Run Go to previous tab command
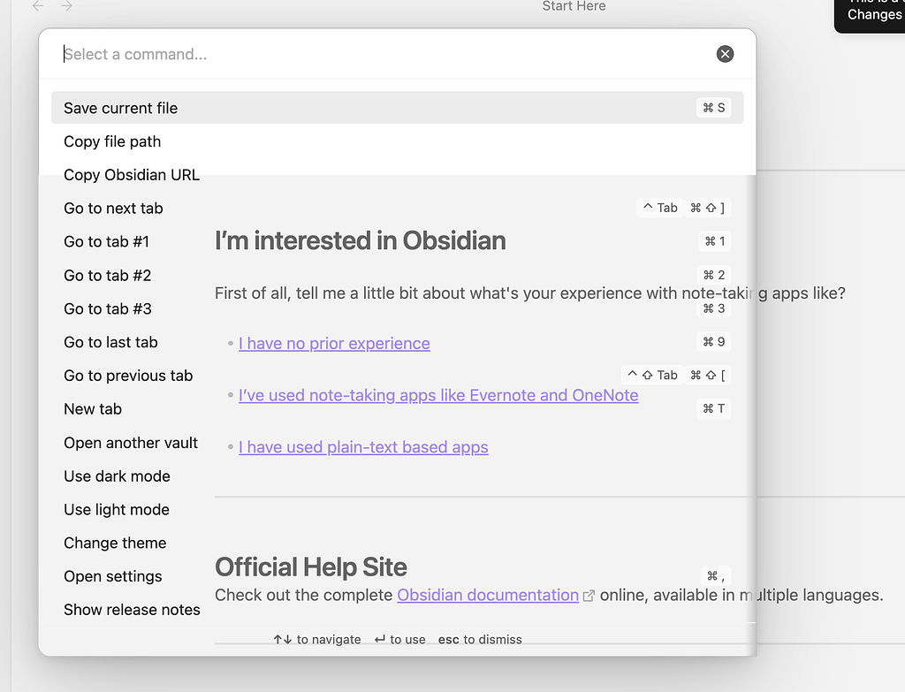This screenshot has height=692, width=905. coord(128,376)
